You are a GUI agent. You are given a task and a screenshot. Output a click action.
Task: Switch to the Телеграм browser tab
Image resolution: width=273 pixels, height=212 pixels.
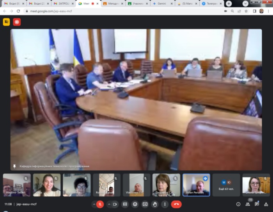click(212, 4)
